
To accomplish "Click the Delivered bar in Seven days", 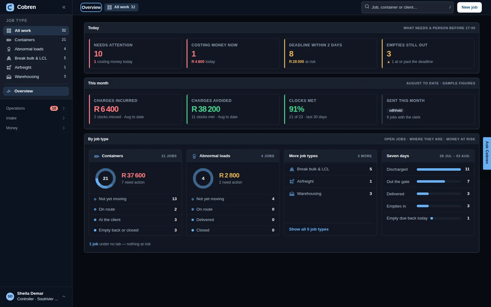I will [439, 194].
